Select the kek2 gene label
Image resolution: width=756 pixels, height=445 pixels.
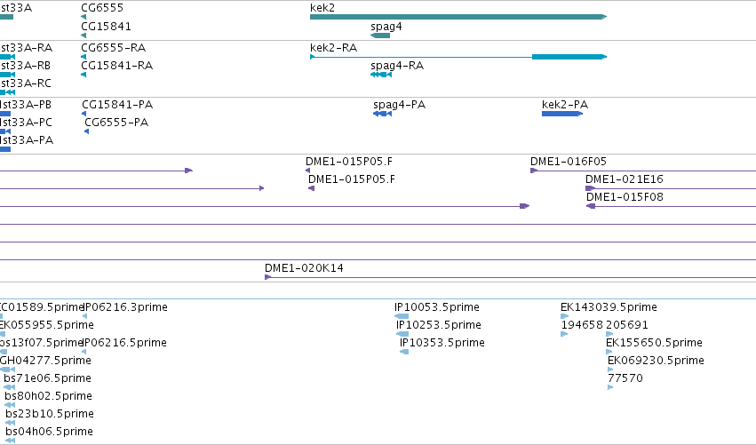pyautogui.click(x=322, y=8)
